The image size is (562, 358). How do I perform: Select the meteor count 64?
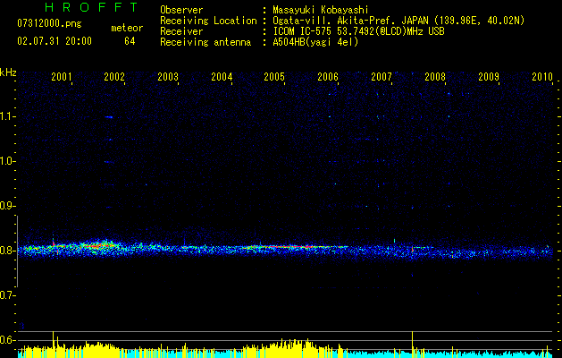(x=130, y=41)
